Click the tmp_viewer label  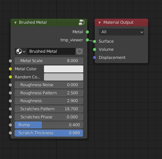pos(72,40)
